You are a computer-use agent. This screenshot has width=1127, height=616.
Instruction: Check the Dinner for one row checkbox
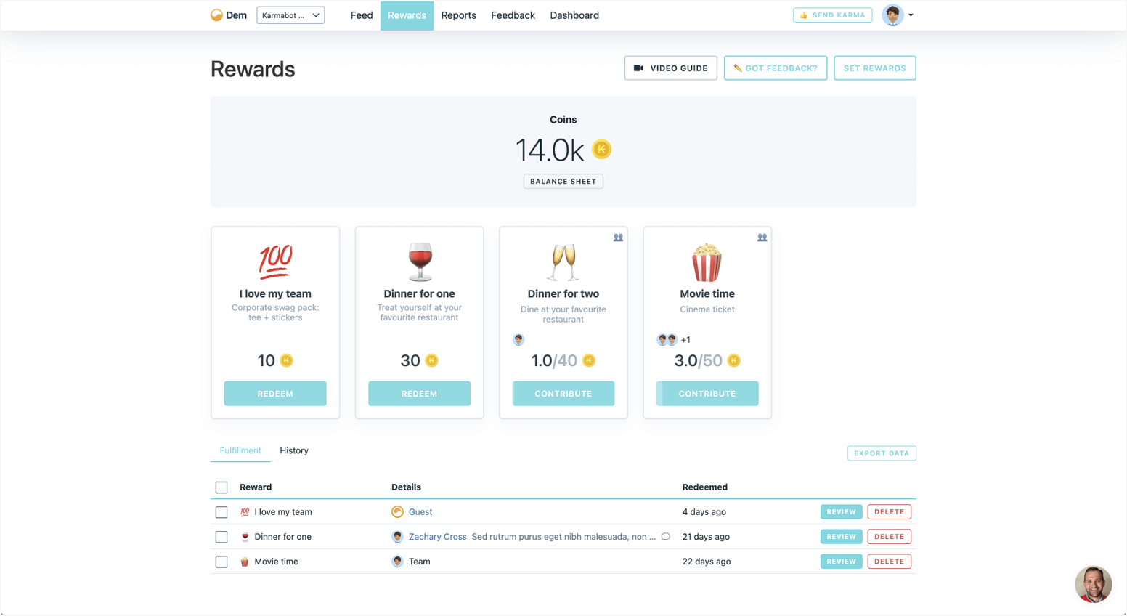click(221, 537)
